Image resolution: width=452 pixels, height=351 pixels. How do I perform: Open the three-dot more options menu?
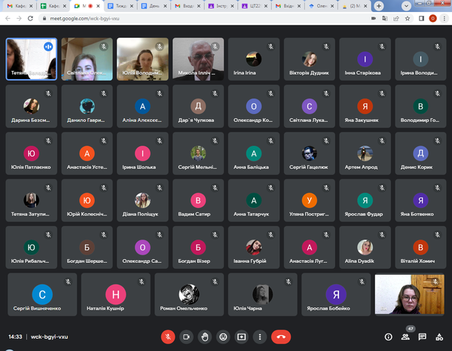[259, 337]
